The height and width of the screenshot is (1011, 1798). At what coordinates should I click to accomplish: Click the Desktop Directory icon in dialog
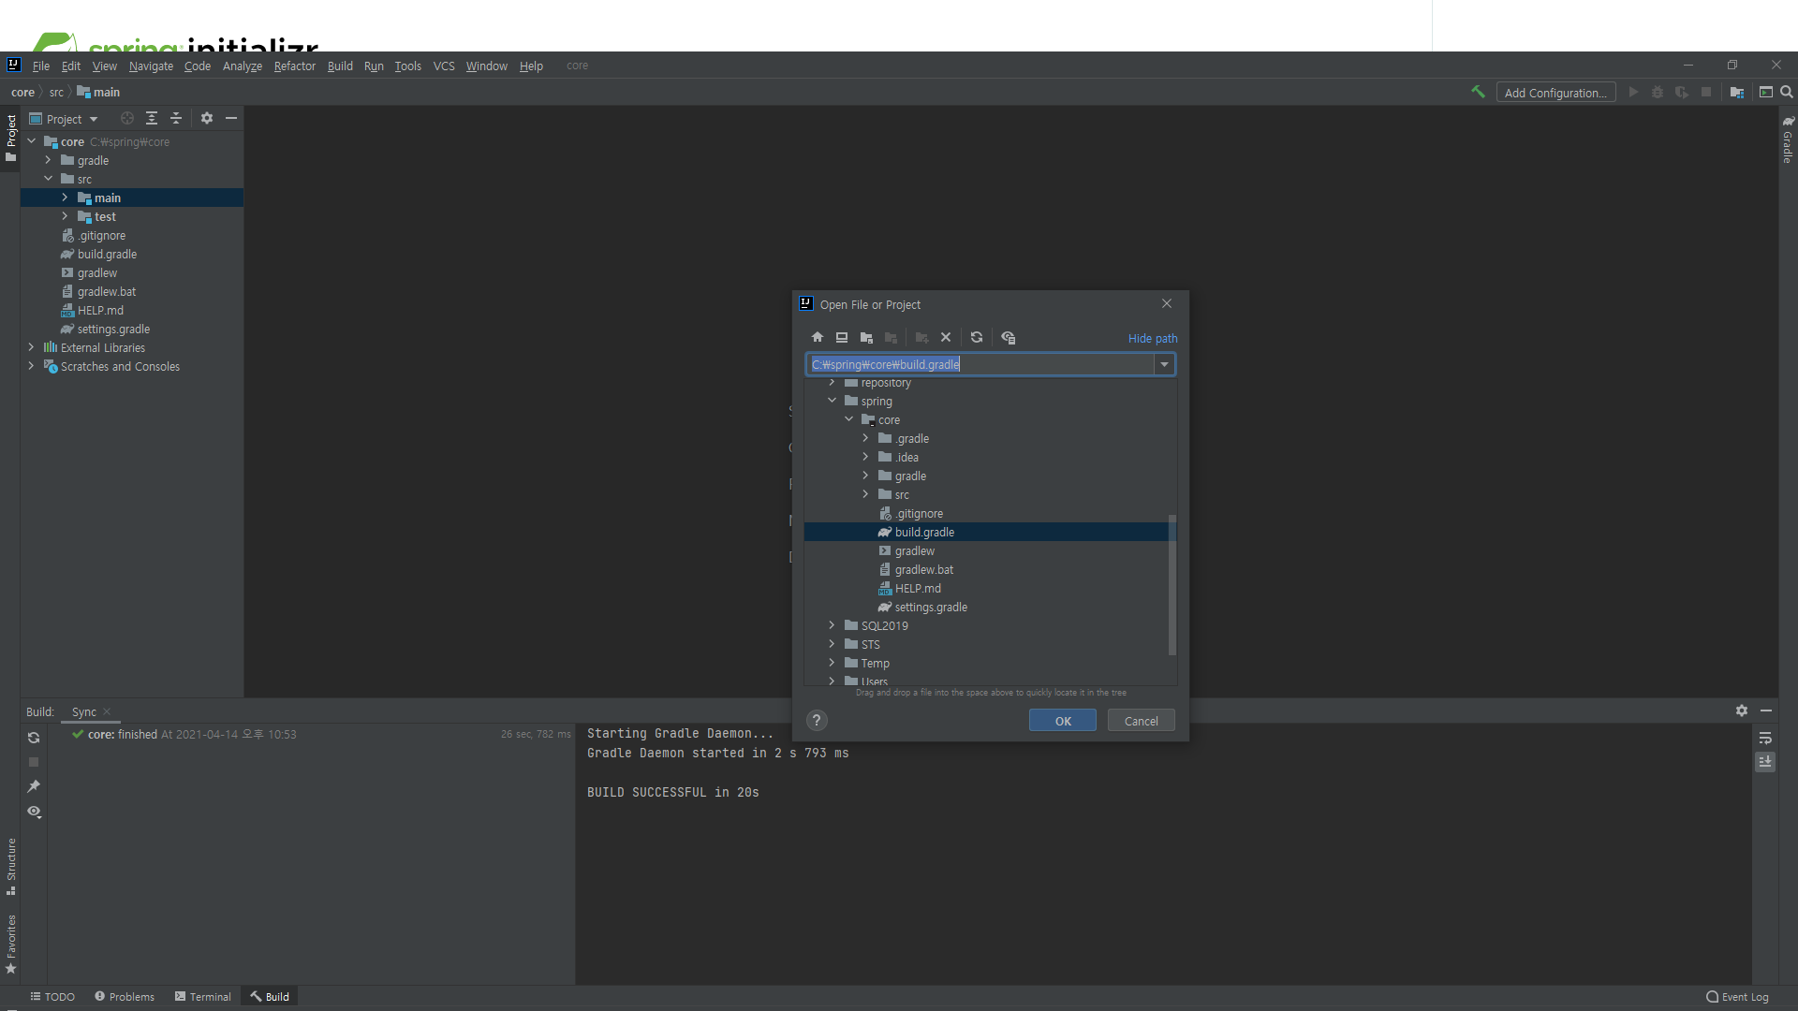click(842, 338)
